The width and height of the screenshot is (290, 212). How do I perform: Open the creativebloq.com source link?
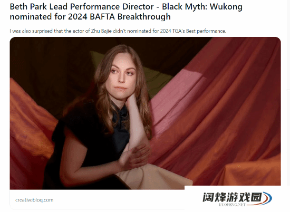click(34, 200)
